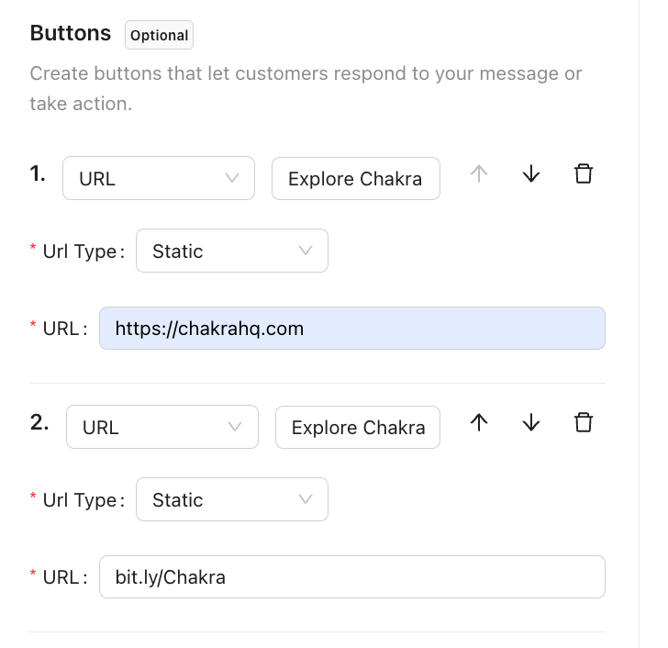The height and width of the screenshot is (648, 668).
Task: Open button 2's URL button-type dropdown
Action: click(x=161, y=428)
